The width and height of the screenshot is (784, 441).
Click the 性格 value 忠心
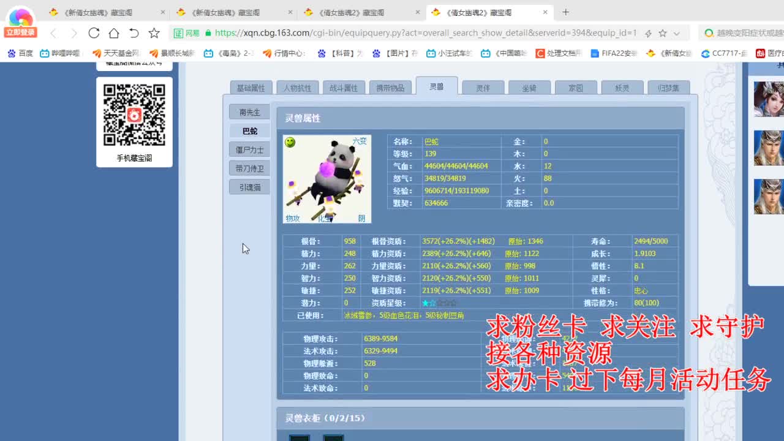click(641, 291)
